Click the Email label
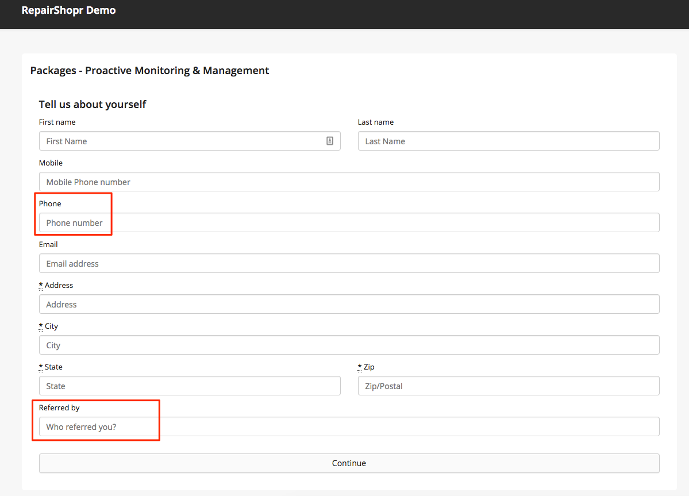689x496 pixels. (x=48, y=245)
